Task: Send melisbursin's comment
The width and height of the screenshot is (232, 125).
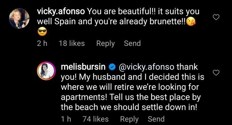Action: (156, 119)
